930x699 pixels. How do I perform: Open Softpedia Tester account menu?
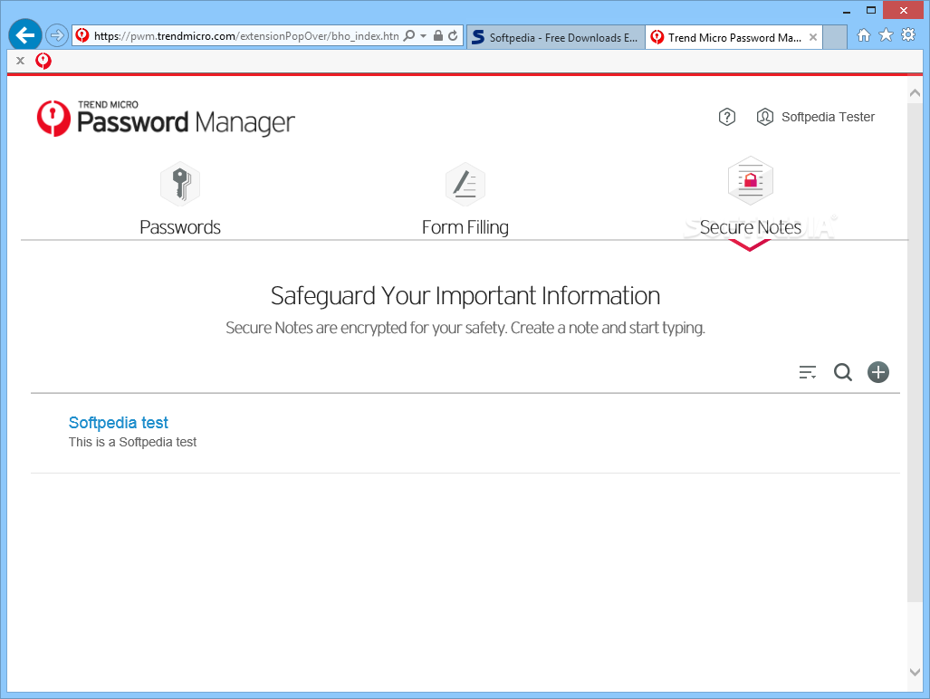click(x=828, y=117)
